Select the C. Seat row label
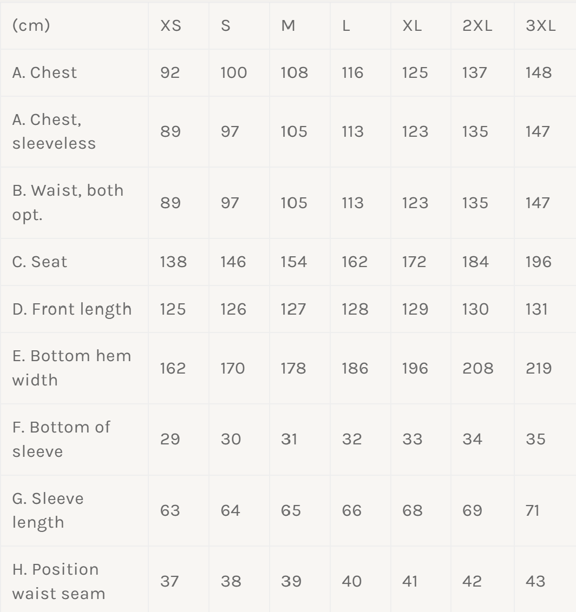576x612 pixels. coord(40,262)
